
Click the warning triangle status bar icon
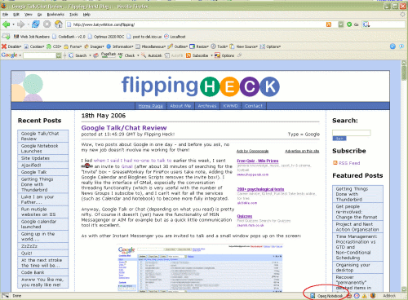pyautogui.click(x=365, y=296)
